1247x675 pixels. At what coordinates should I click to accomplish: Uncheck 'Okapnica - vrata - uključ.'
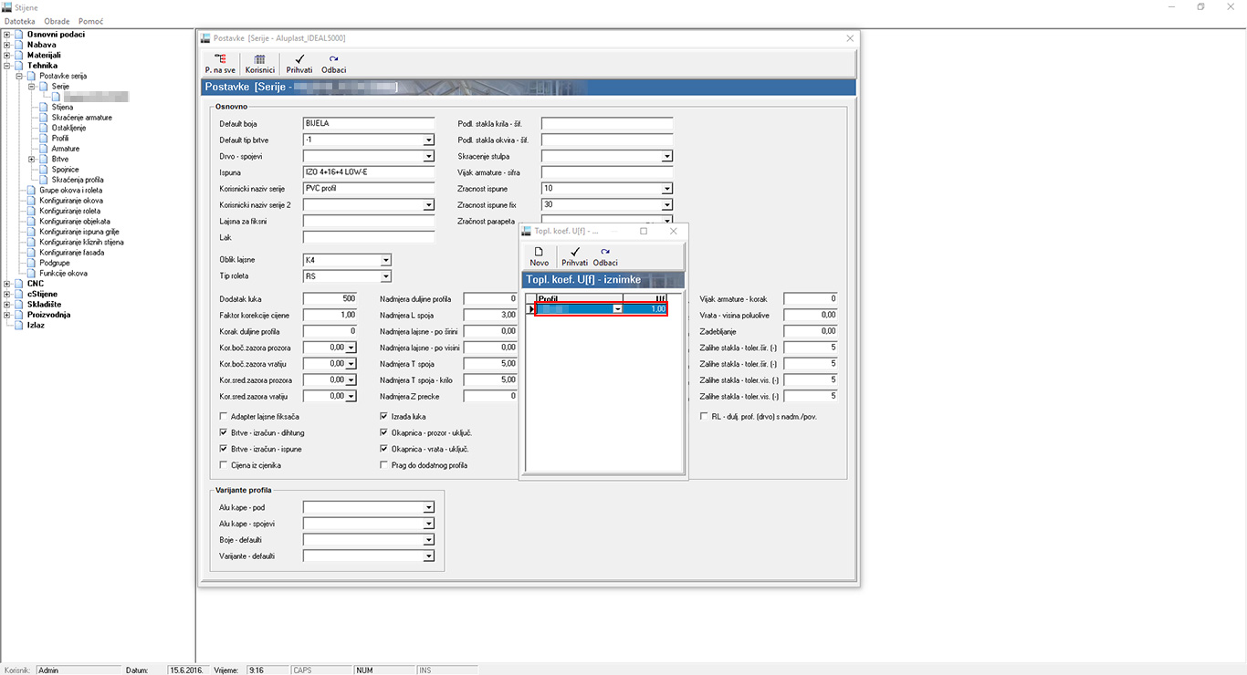(384, 450)
